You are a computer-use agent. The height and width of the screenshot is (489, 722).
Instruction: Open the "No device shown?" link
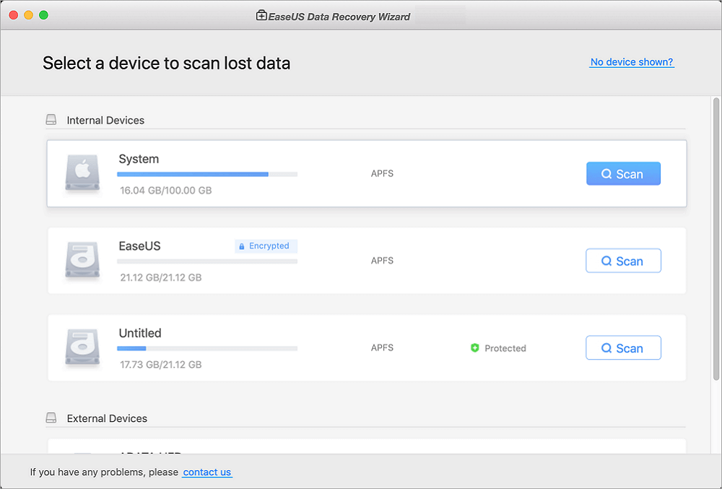(x=632, y=62)
